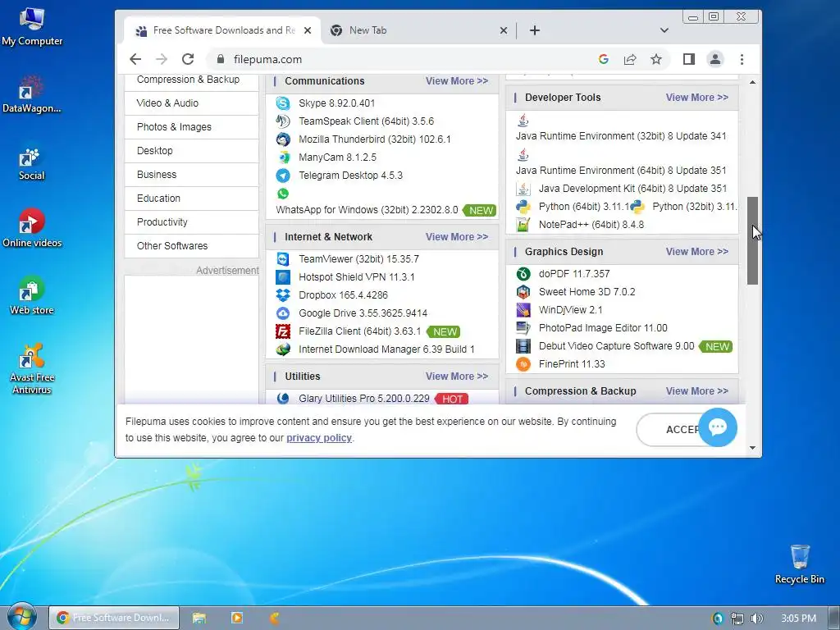Open Hotspot Shield VPN 11.3.1 link

pyautogui.click(x=356, y=277)
